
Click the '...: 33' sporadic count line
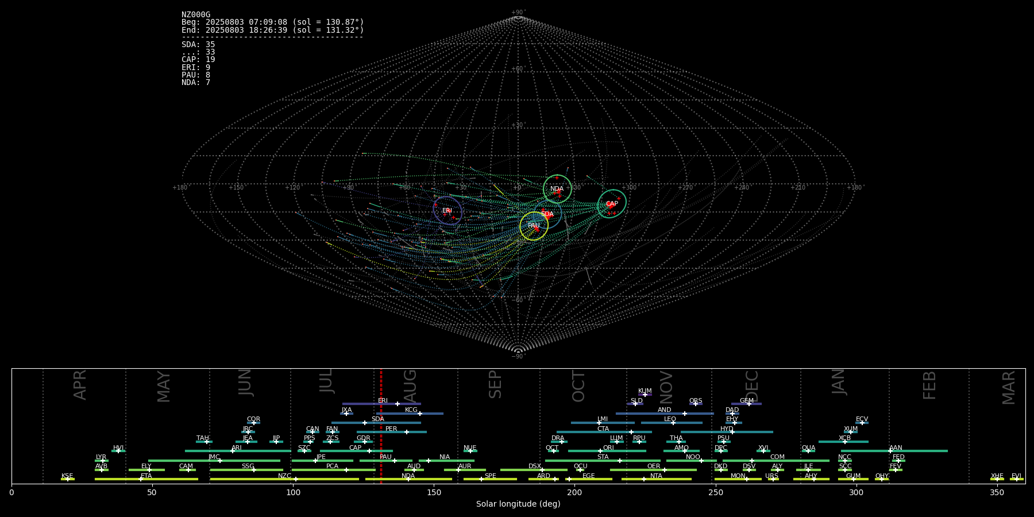(x=198, y=52)
